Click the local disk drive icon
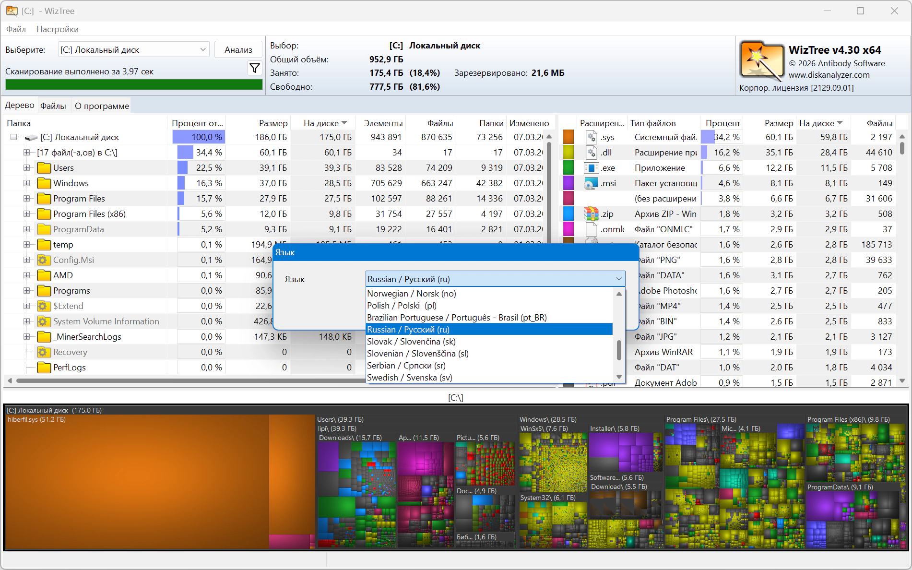 tap(31, 138)
